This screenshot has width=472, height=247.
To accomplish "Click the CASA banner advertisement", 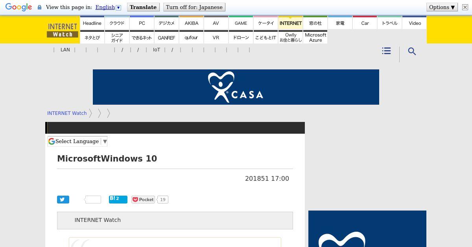I will (236, 87).
